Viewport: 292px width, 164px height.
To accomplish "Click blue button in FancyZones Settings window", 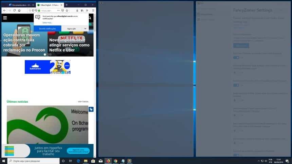I will [x=241, y=45].
